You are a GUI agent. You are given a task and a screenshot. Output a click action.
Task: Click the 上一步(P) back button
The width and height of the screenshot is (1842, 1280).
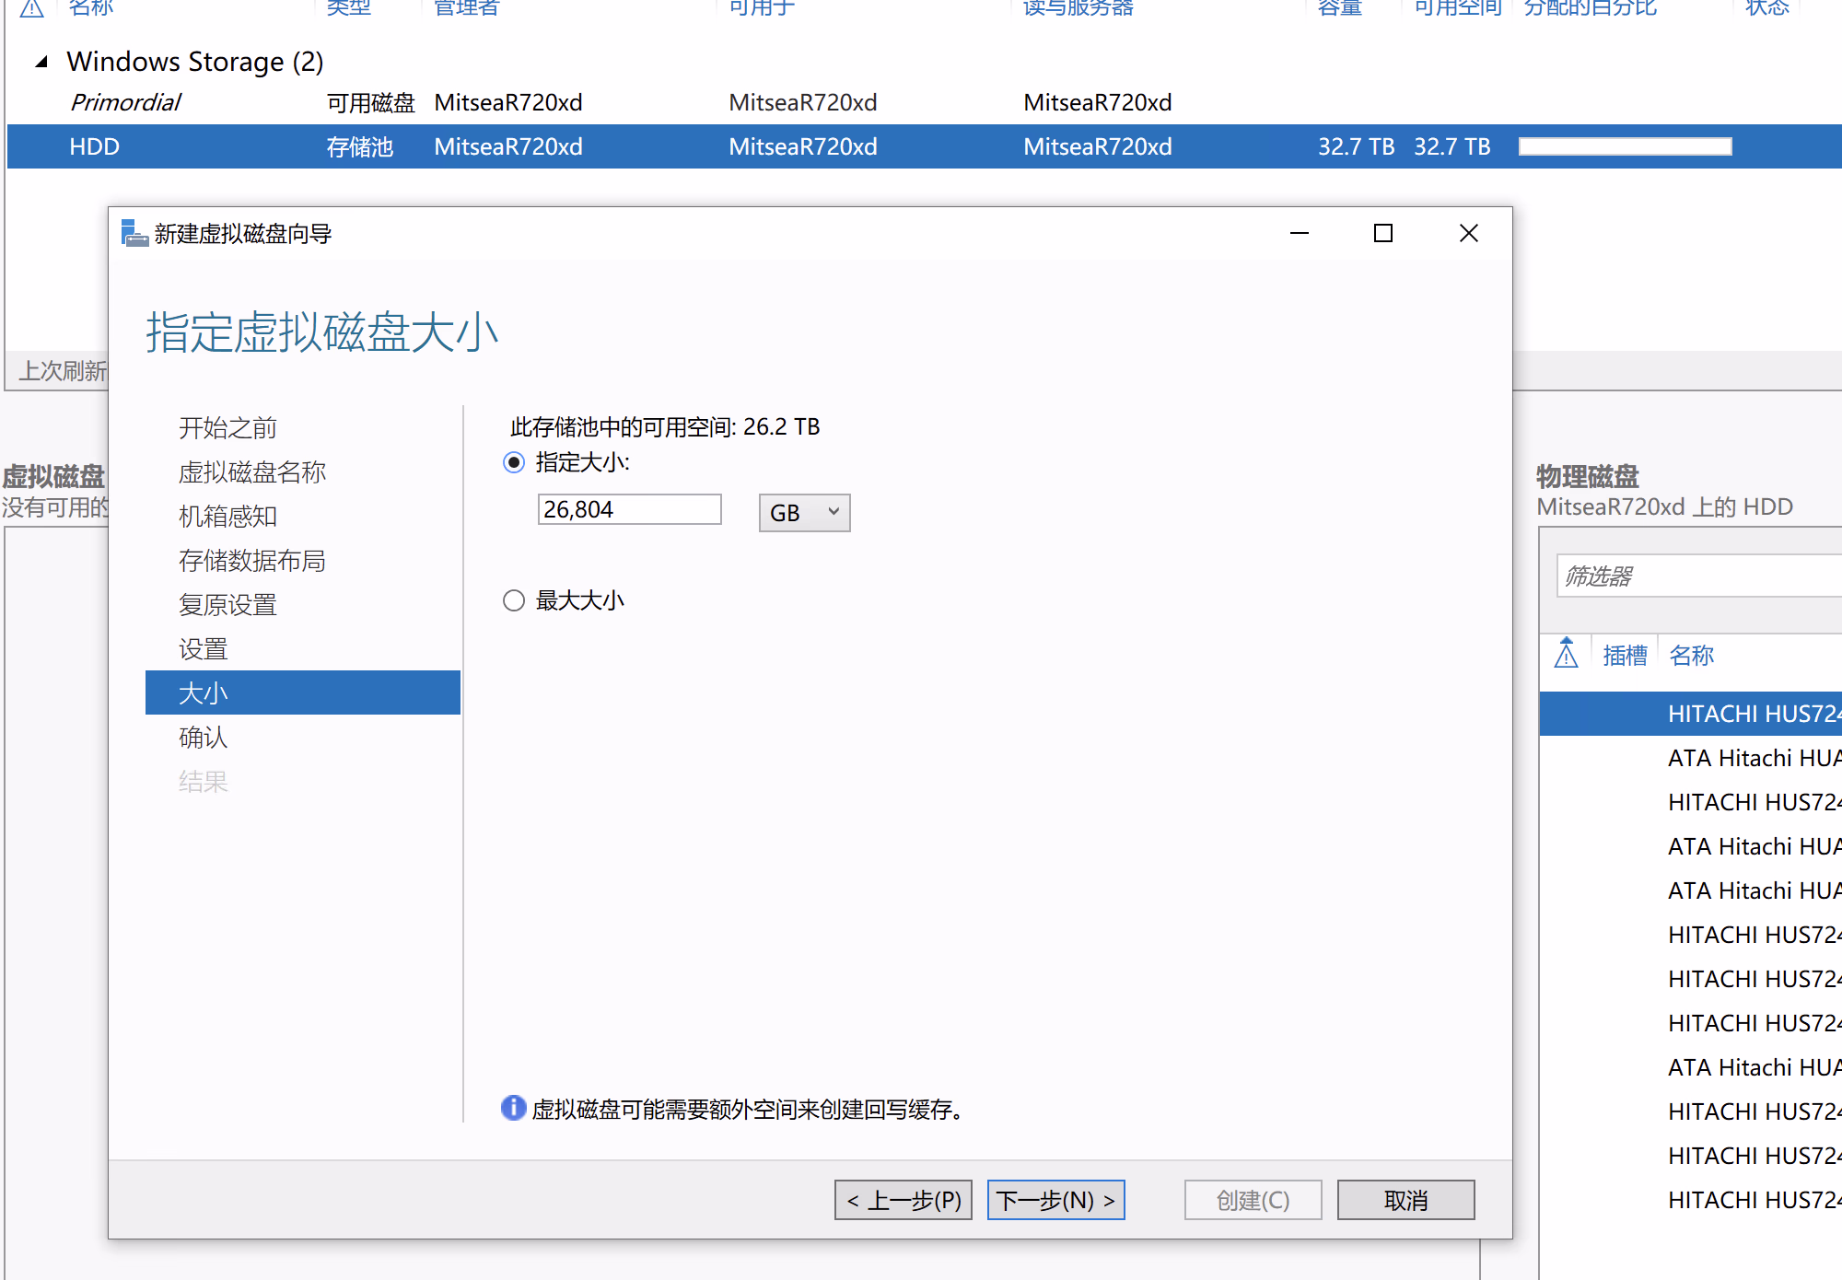904,1200
